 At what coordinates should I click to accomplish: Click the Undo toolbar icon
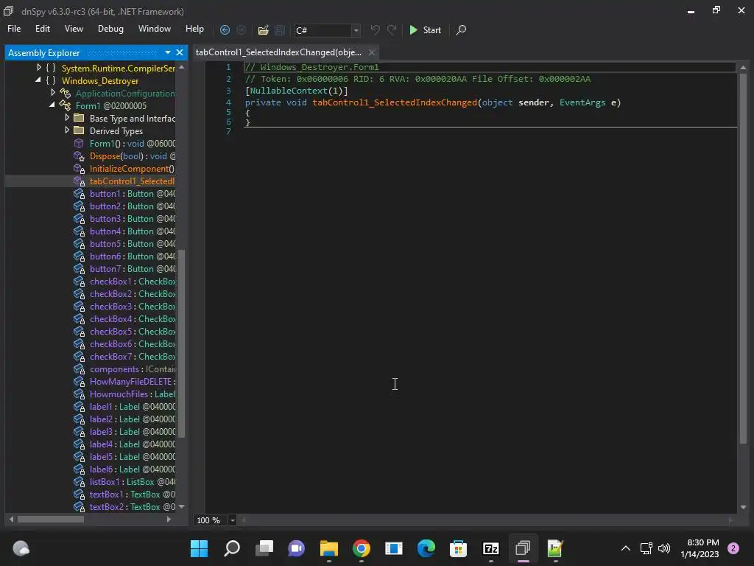tap(375, 29)
